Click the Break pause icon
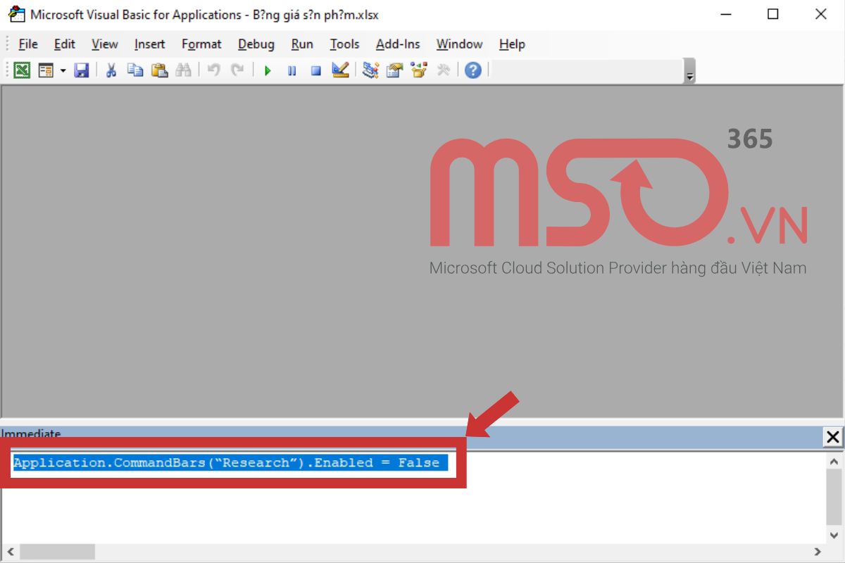 pos(292,70)
